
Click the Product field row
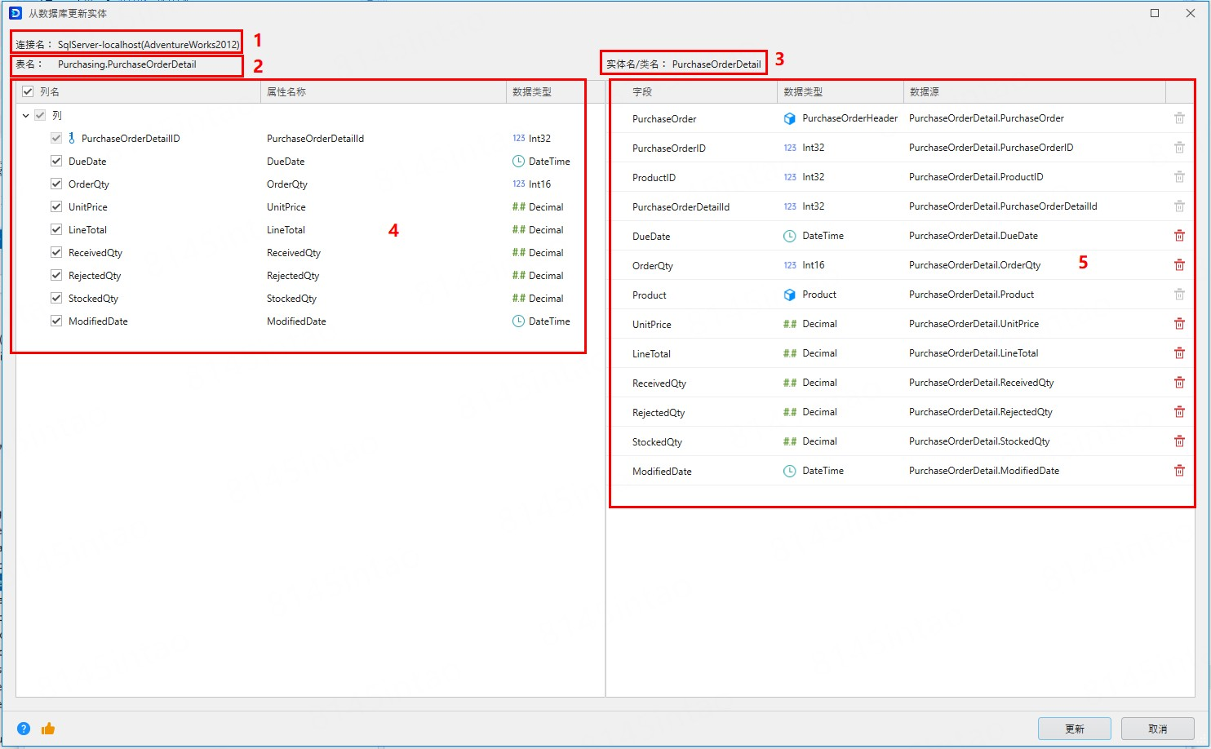[650, 295]
